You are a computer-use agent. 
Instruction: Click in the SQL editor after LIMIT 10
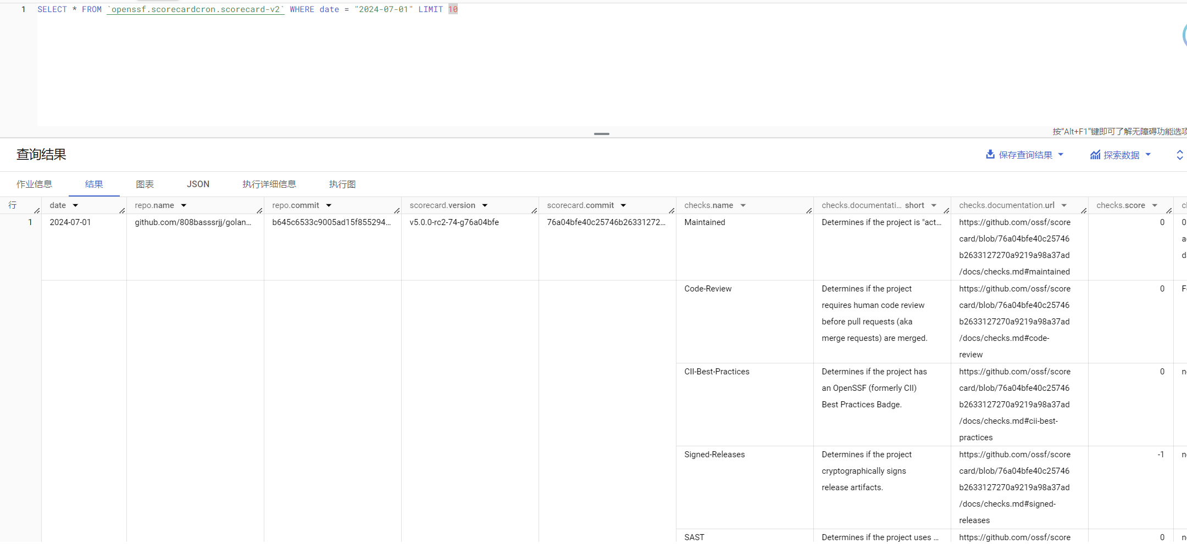coord(458,9)
